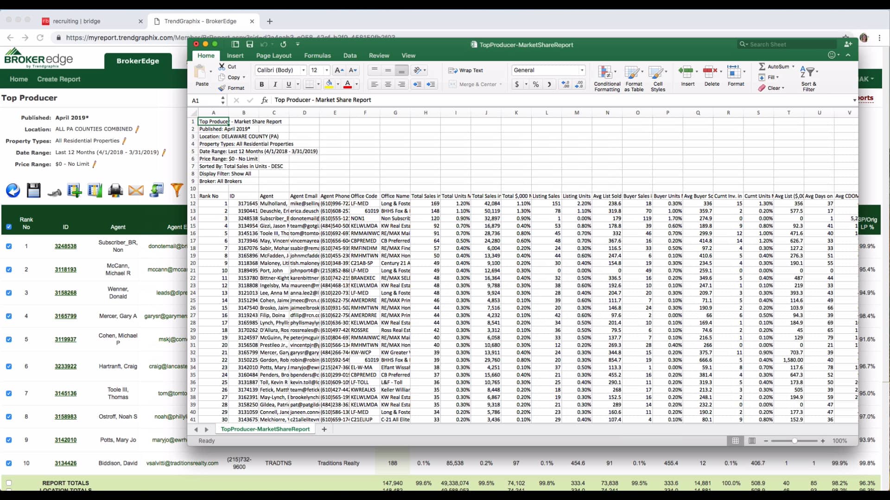Screen dimensions: 890x500
Task: Toggle the select-all checkbox in Rank No header
Action: [x=9, y=227]
